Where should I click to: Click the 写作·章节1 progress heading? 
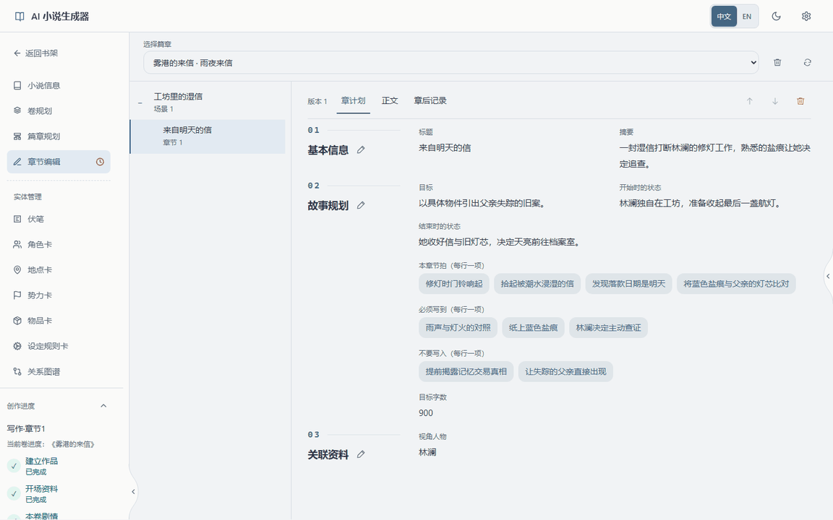tap(26, 429)
